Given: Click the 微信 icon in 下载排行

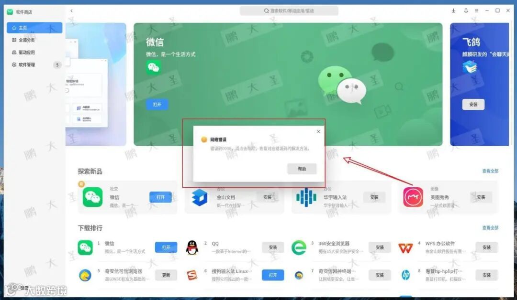Looking at the screenshot, I should 85,247.
